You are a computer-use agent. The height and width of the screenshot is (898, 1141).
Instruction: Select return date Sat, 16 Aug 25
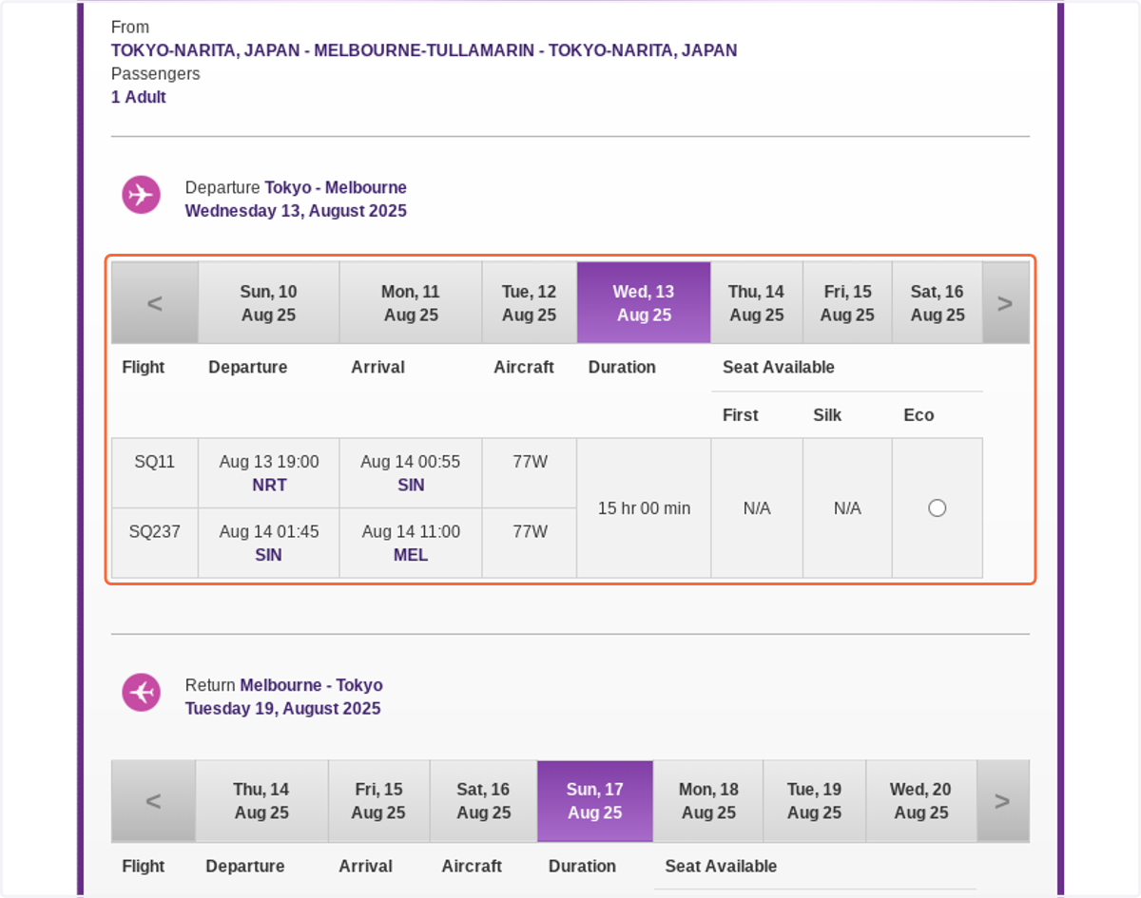[x=483, y=801]
